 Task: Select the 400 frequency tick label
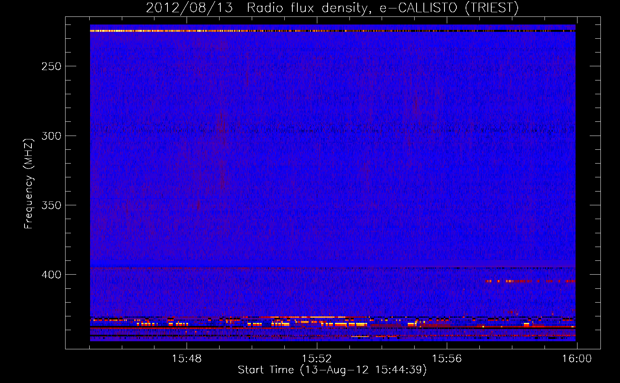pyautogui.click(x=51, y=275)
